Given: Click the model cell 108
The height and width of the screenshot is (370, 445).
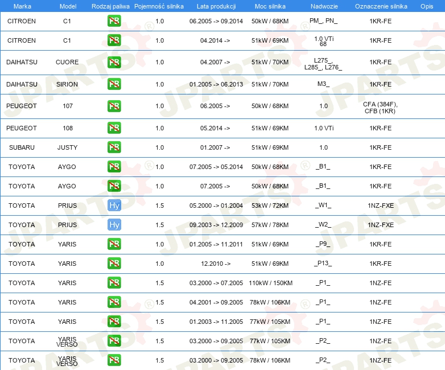Looking at the screenshot, I should point(68,128).
